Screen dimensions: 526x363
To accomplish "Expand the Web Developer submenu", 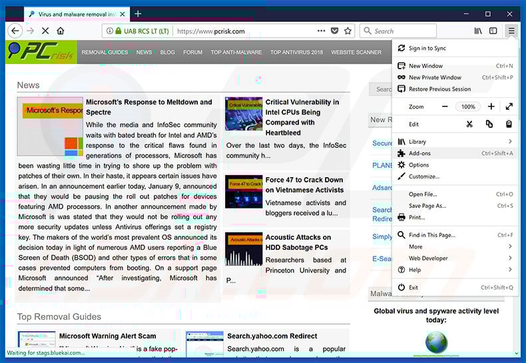I will 455,258.
